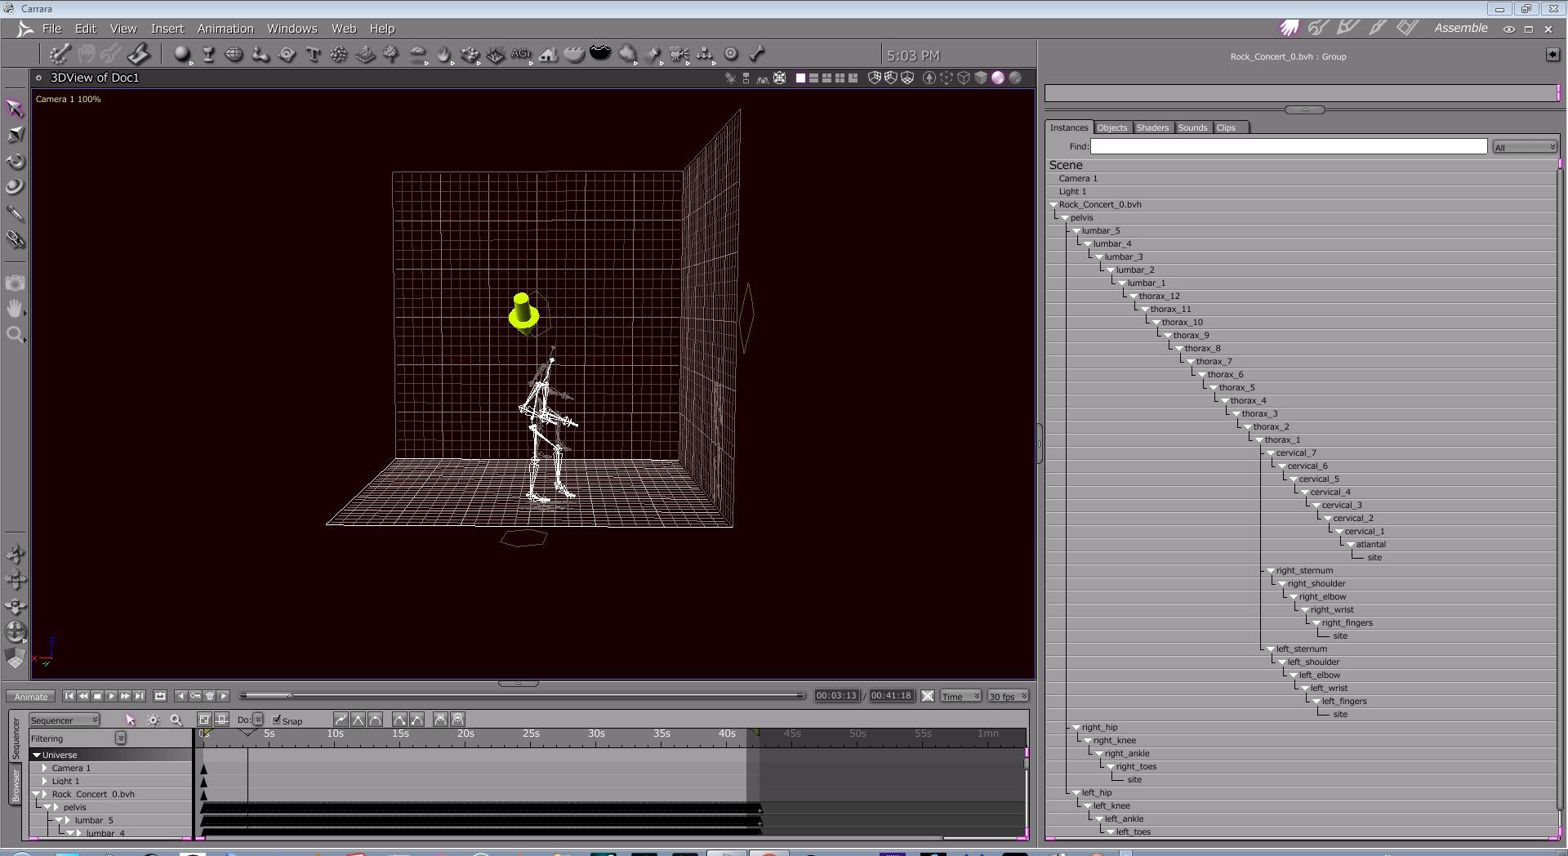Select single-view layout icon in 3DView
1568x856 pixels.
tap(800, 78)
